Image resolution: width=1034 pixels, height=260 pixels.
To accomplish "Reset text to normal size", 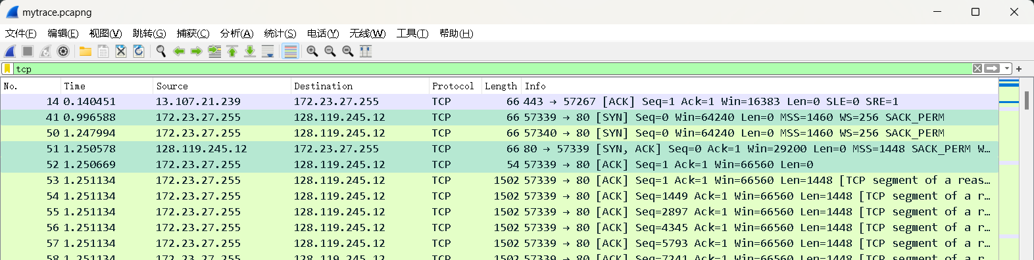I will [x=348, y=51].
